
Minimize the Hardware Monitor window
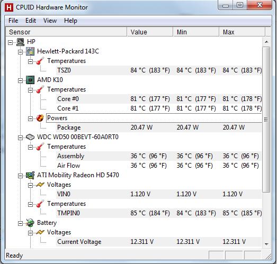point(226,5)
